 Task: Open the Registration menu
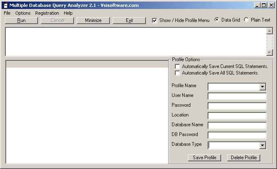coord(47,13)
